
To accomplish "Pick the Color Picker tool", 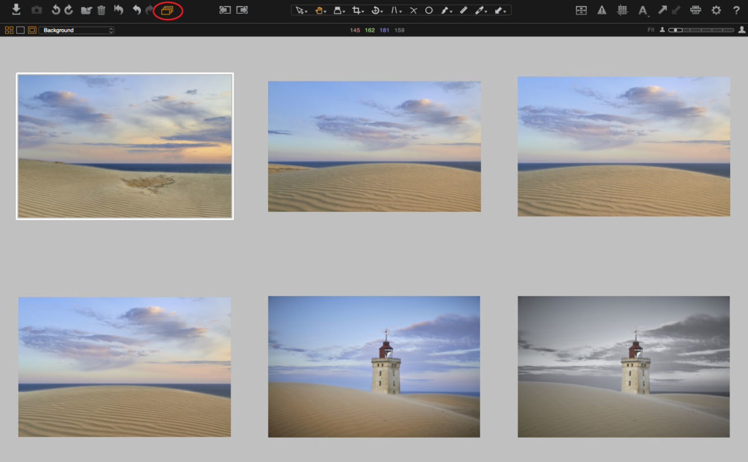I will coord(479,10).
